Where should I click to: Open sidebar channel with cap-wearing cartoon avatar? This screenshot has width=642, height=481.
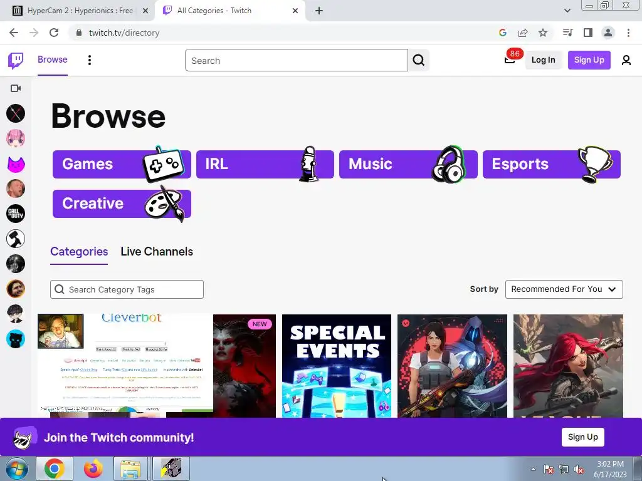(x=16, y=314)
